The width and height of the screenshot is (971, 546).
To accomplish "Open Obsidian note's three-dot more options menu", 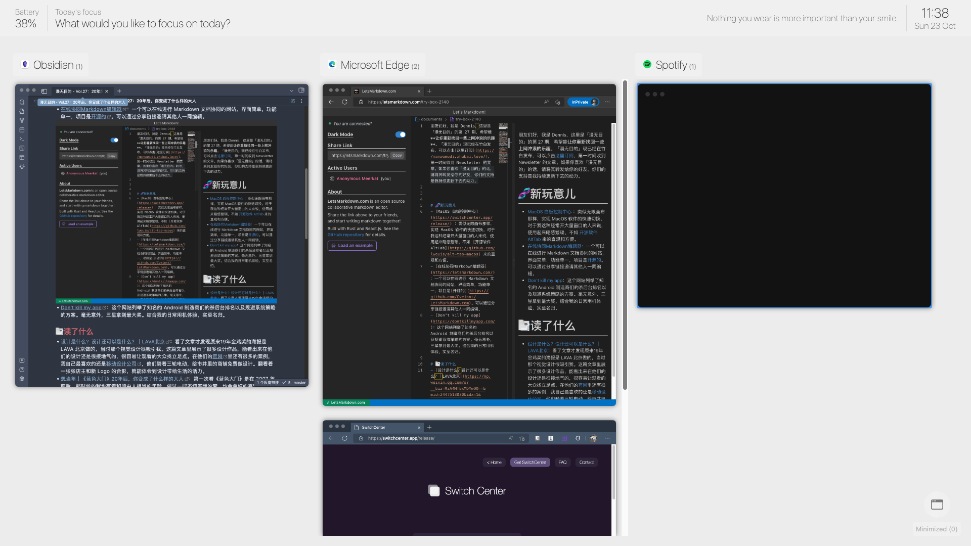I will click(301, 101).
